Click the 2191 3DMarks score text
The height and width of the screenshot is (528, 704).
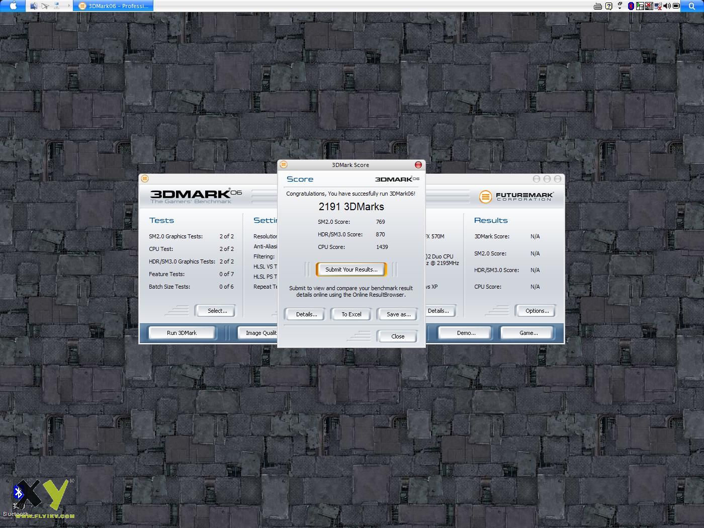pos(351,207)
